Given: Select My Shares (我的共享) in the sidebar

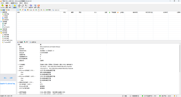Looking at the screenshot, I should pos(7,35).
